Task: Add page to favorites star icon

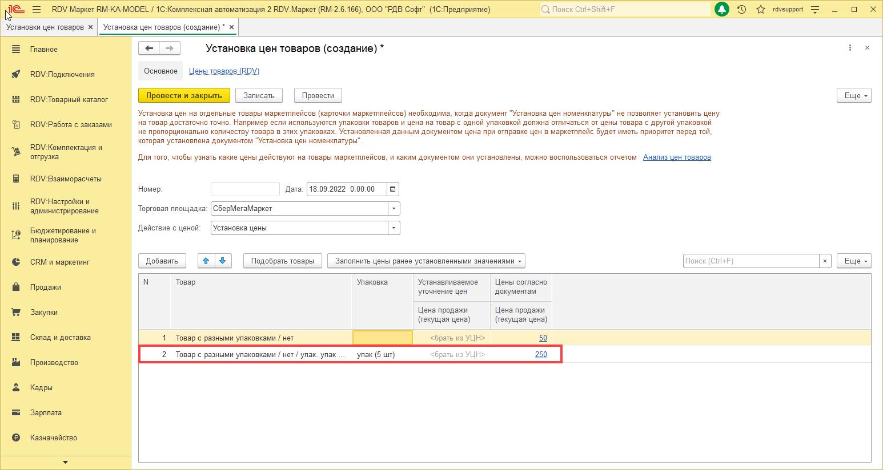Action: coord(760,10)
